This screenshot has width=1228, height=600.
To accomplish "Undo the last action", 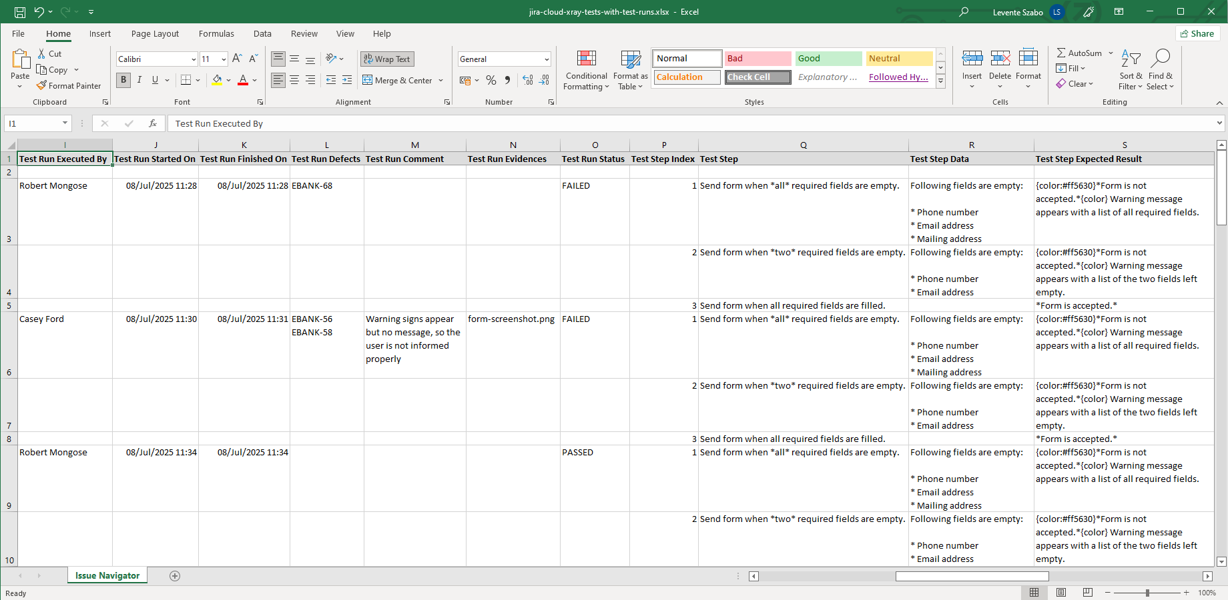I will click(39, 12).
